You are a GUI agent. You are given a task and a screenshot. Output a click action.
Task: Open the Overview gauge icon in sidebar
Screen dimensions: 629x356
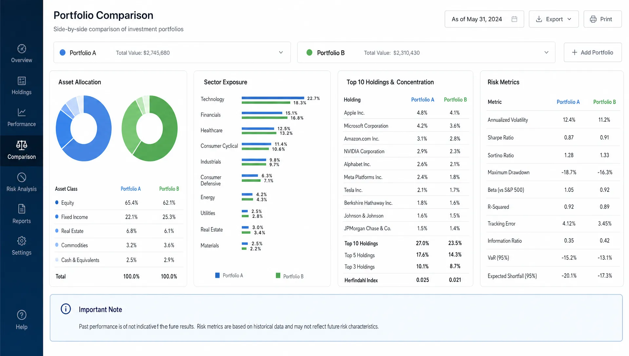point(22,49)
